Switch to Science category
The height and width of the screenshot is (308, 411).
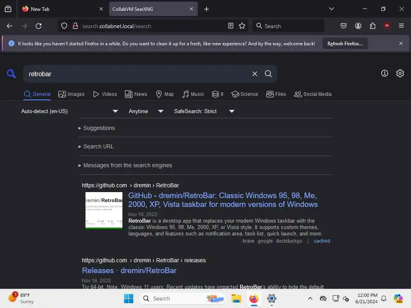244,94
